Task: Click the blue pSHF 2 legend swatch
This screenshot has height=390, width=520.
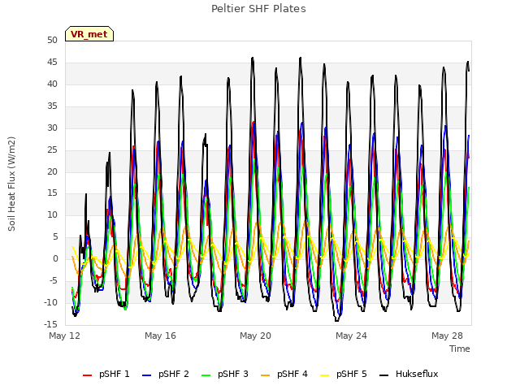Action: (146, 375)
